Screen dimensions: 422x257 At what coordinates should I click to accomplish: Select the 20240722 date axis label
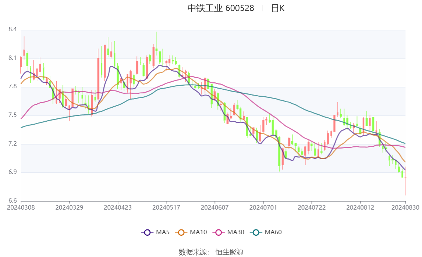(312, 207)
